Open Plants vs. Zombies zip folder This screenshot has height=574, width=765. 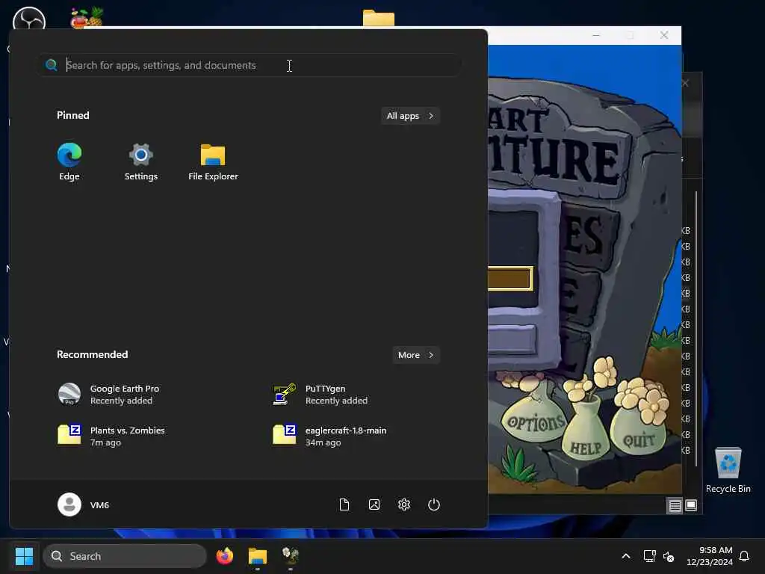[x=112, y=436]
